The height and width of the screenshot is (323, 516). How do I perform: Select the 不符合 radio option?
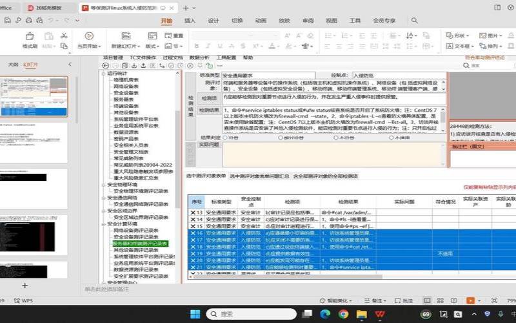[335, 138]
